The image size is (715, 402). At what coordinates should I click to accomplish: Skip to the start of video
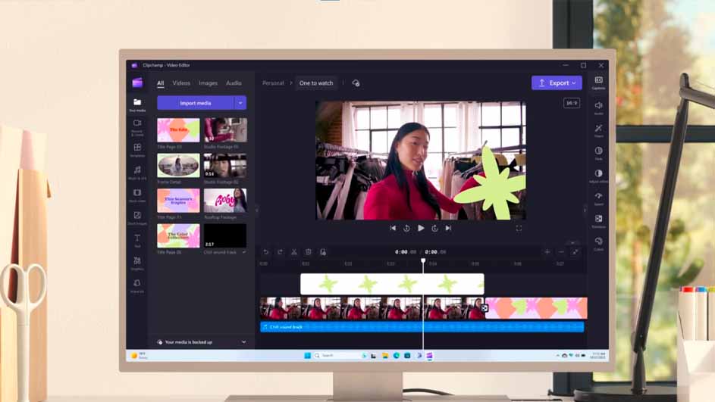click(393, 228)
